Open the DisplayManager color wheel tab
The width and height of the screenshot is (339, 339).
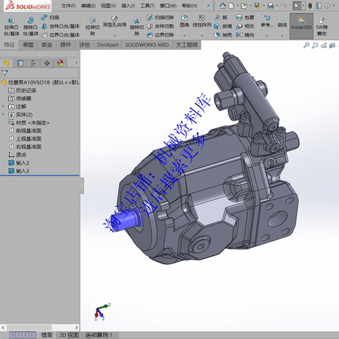coord(60,63)
